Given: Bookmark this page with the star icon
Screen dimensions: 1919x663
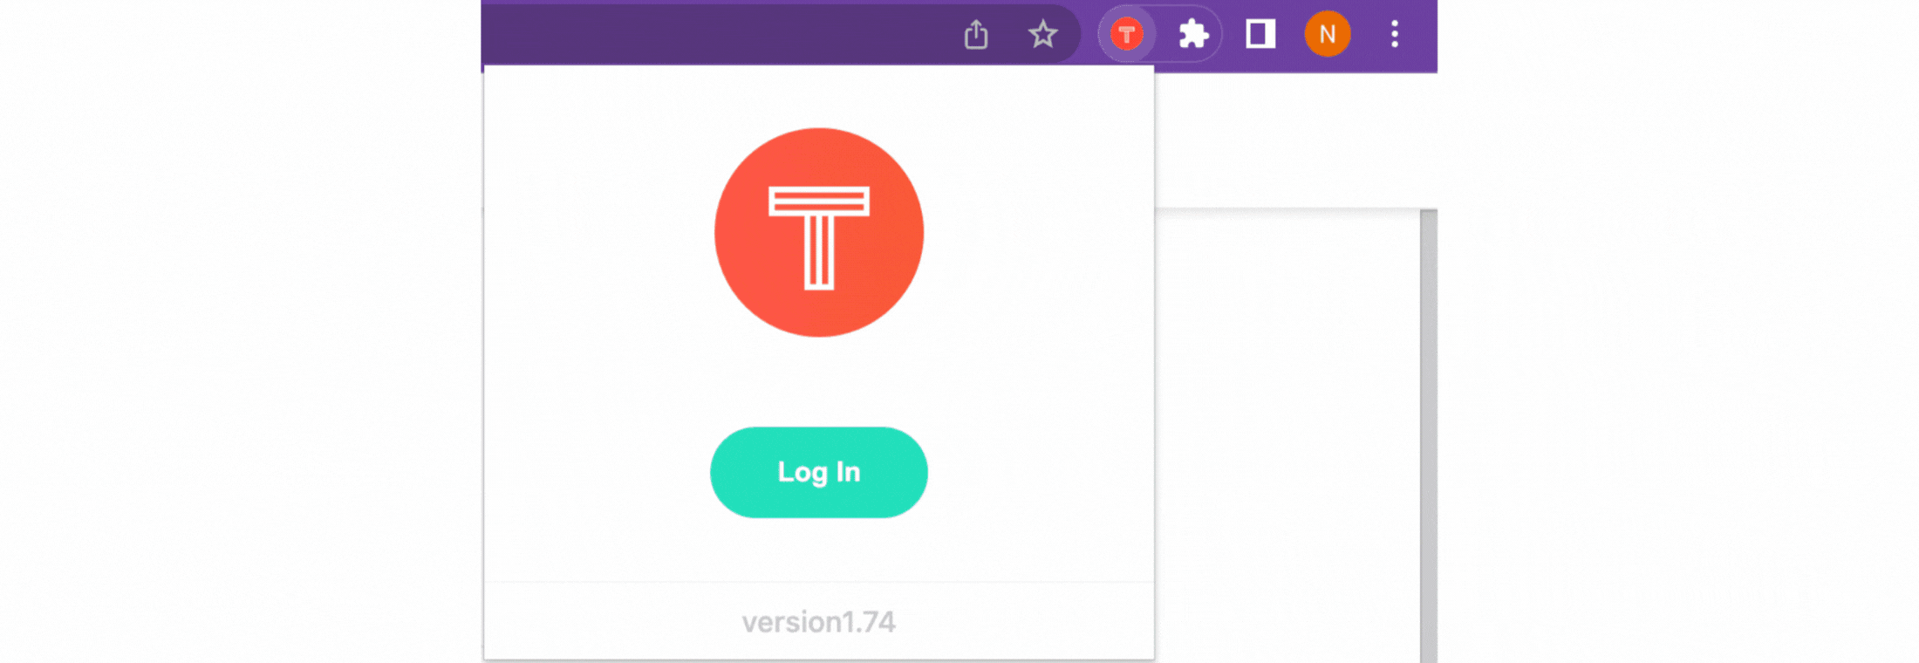Looking at the screenshot, I should 1042,35.
